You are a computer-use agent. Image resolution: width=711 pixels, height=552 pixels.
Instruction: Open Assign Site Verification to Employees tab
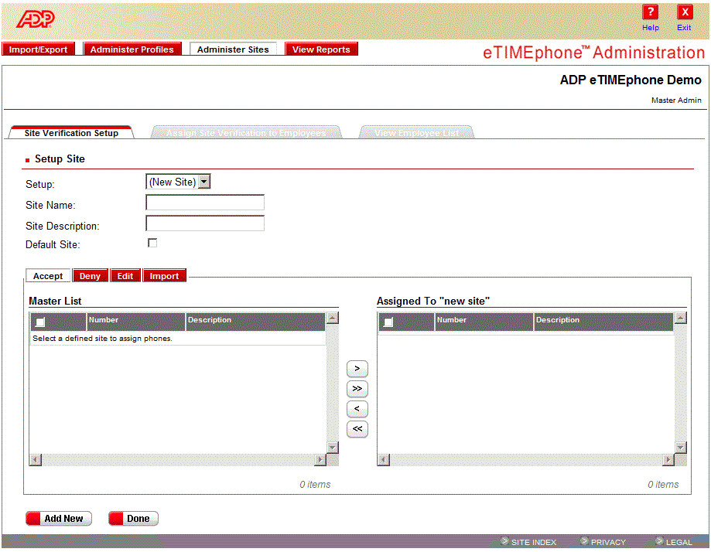tap(246, 132)
